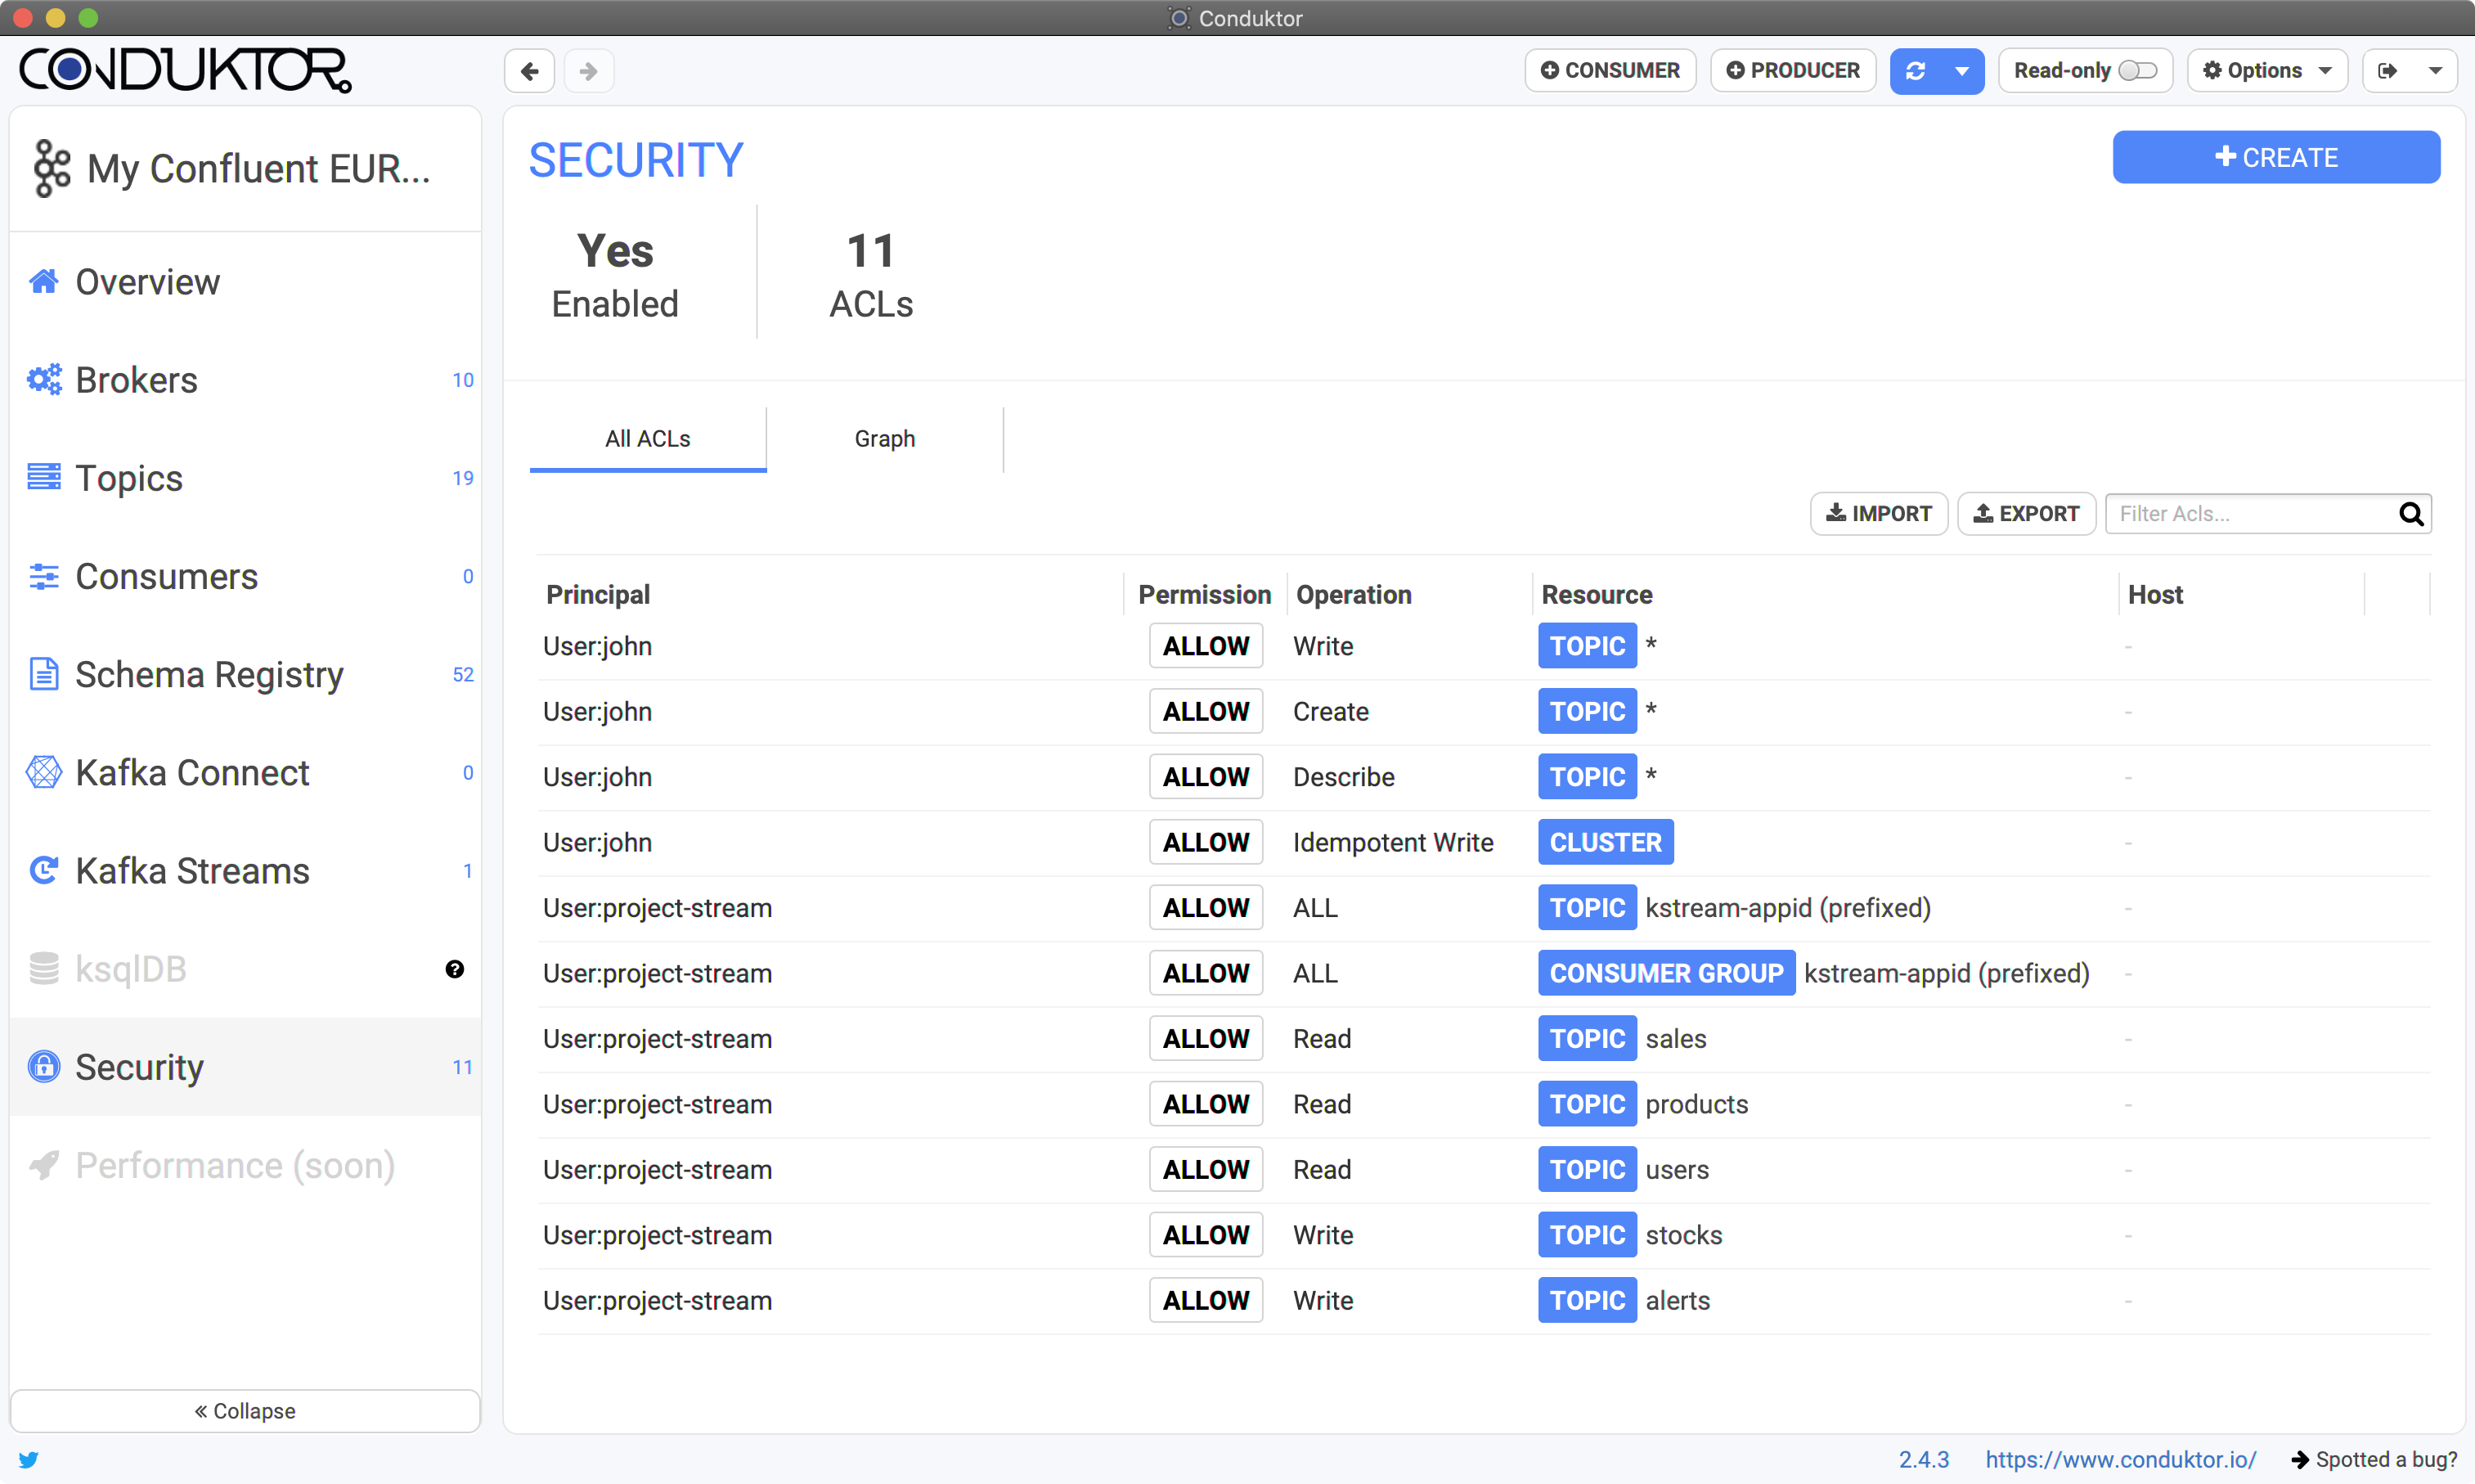Click the EXPORT button

click(x=2025, y=514)
